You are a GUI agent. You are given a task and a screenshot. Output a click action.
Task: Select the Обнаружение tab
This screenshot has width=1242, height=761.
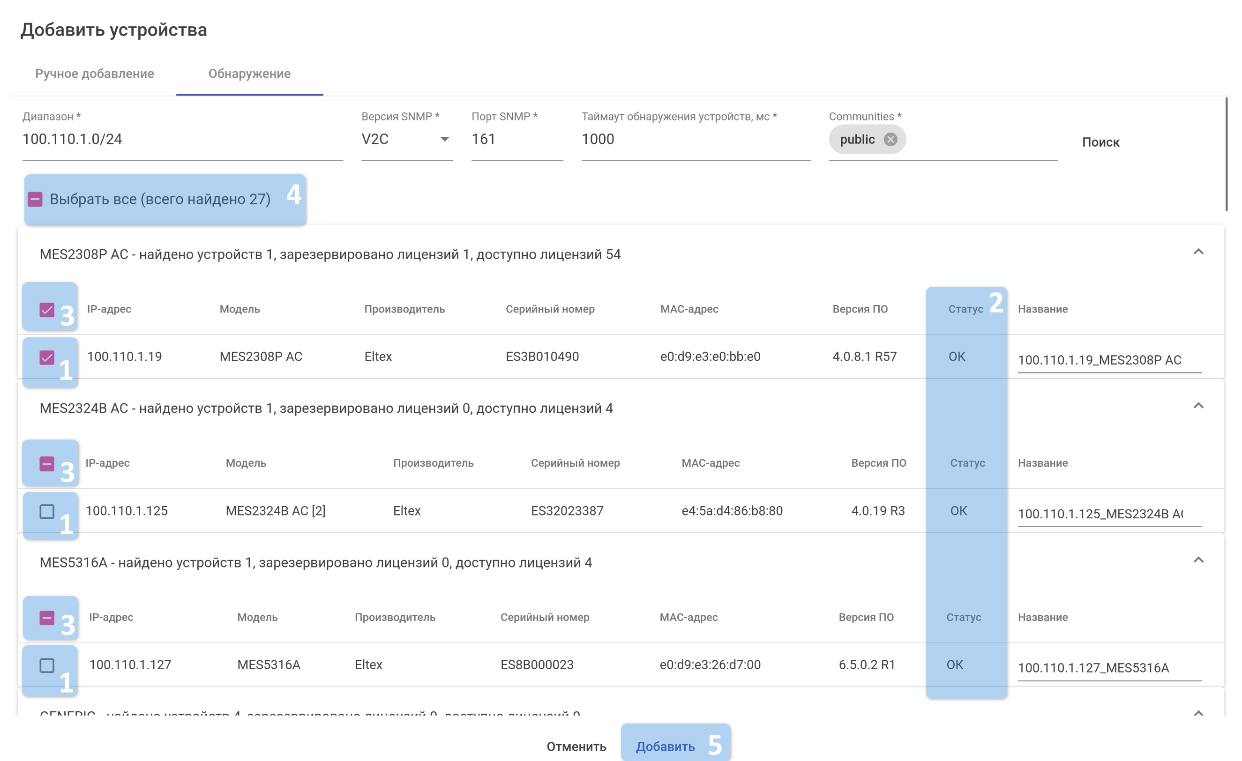coord(249,74)
